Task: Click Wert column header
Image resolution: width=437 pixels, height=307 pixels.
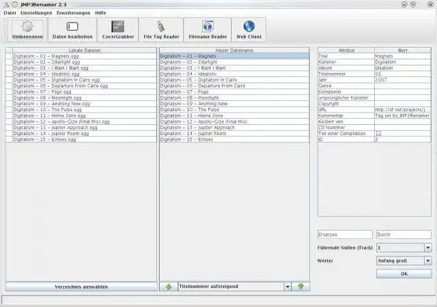Action: pyautogui.click(x=402, y=50)
